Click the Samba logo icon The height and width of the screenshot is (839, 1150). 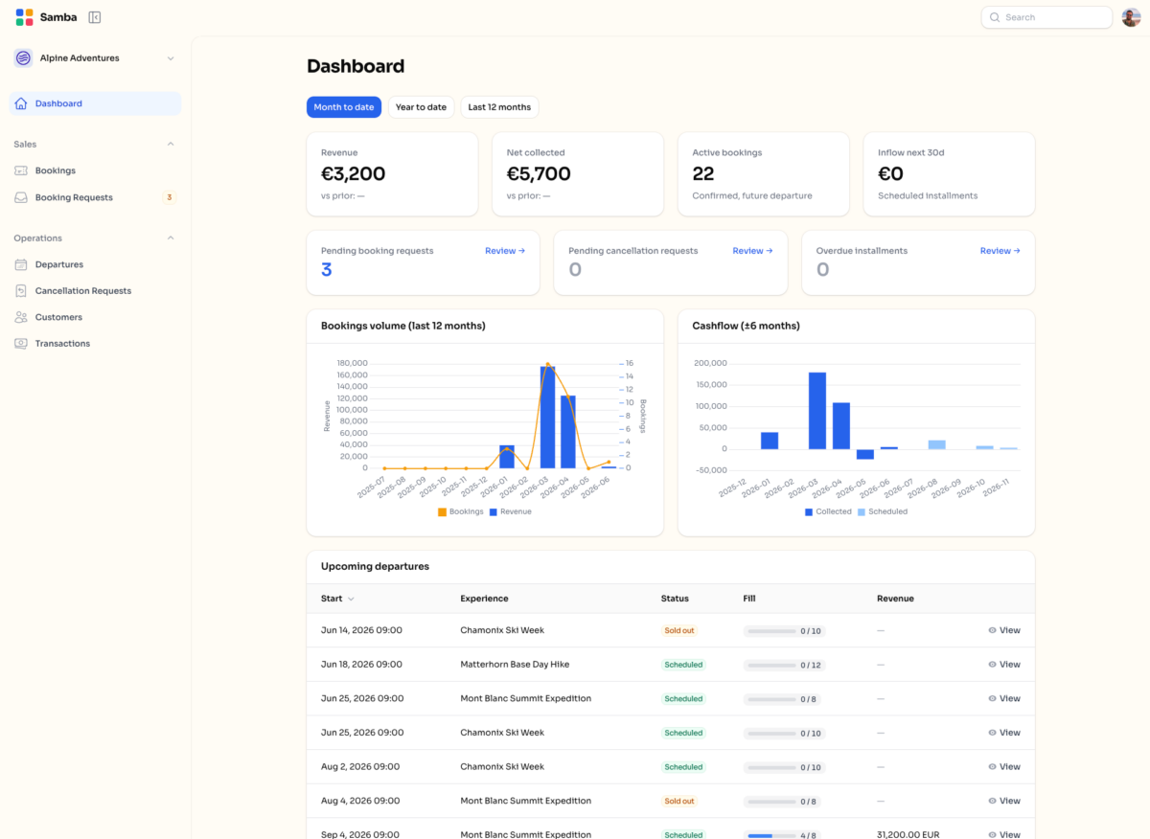[x=25, y=17]
